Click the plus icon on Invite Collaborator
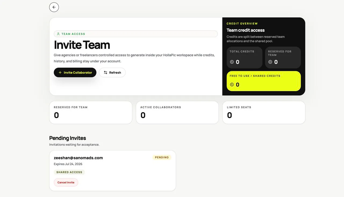Image resolution: width=344 pixels, height=197 pixels. [x=60, y=73]
